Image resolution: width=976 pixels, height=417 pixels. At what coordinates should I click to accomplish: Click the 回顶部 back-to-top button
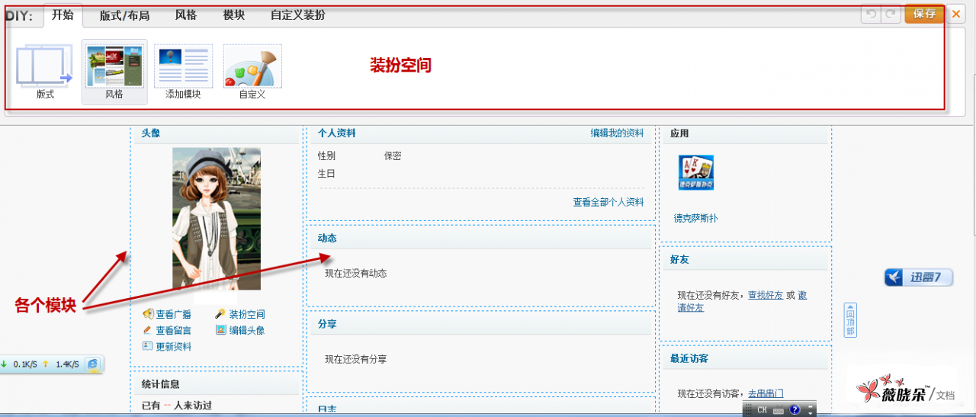(850, 320)
